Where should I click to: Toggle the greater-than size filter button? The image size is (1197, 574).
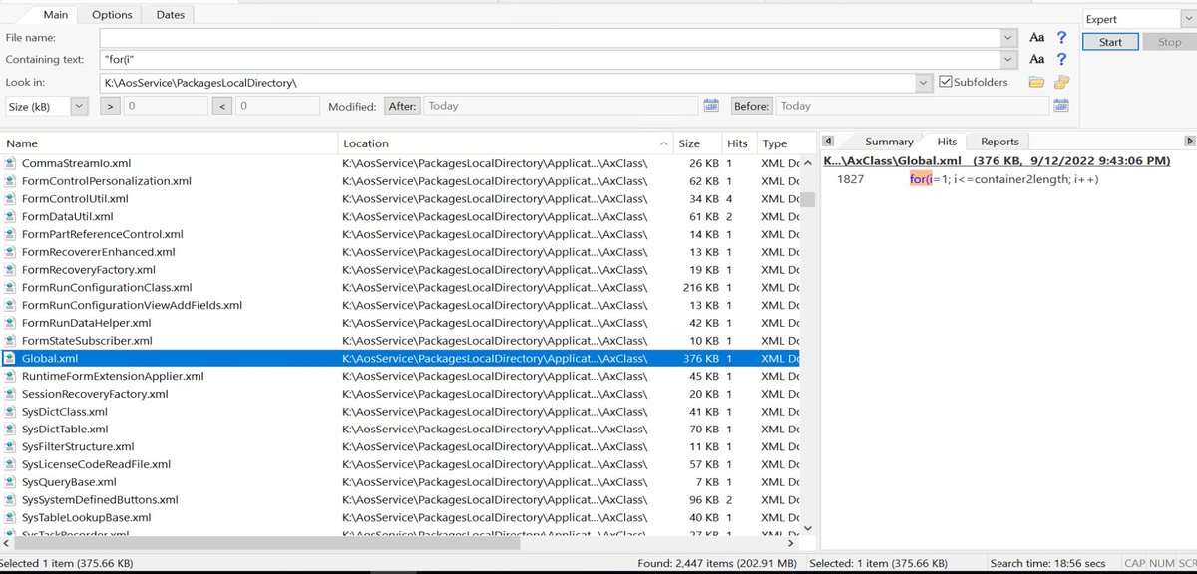110,106
